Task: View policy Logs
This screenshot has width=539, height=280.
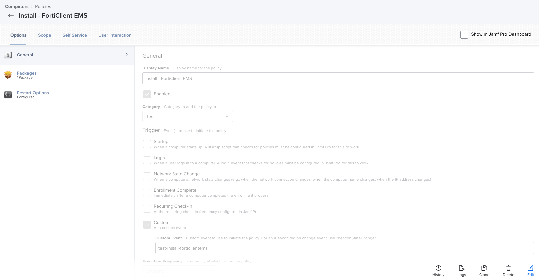Action: (x=462, y=271)
